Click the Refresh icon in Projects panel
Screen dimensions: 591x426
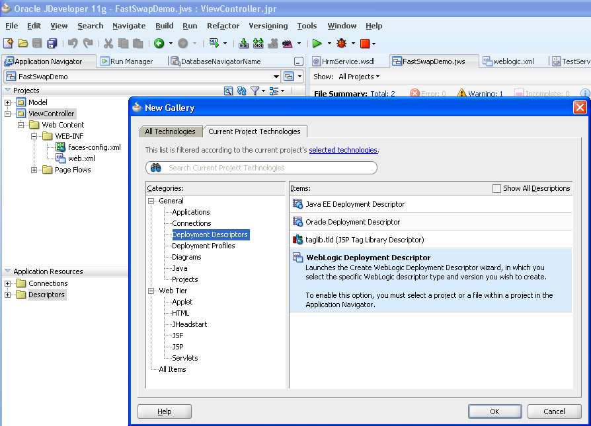241,90
